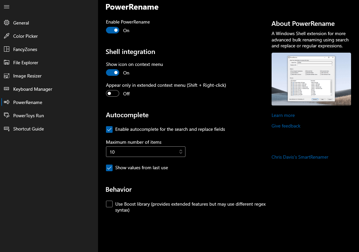
Task: Select the PowerToys Run icon
Action: pyautogui.click(x=6, y=115)
